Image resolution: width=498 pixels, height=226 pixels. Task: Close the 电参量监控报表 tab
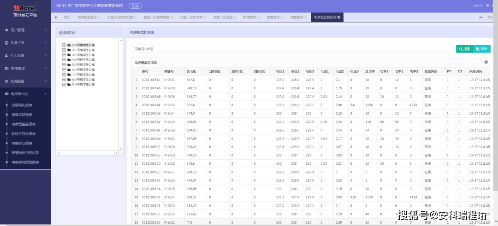click(339, 17)
